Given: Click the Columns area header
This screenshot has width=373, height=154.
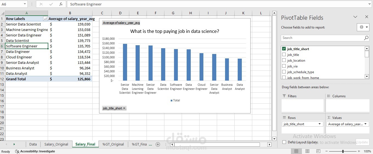Looking at the screenshot, I should click(336, 96).
